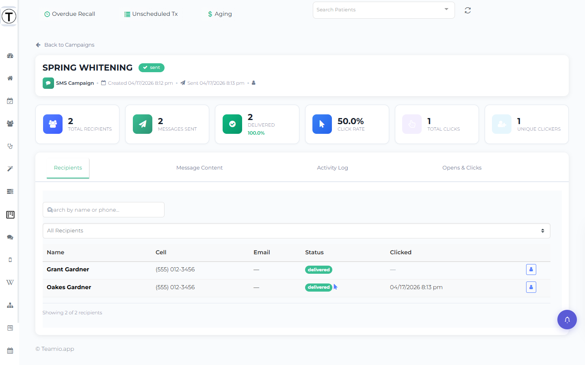Open the Wikipedia W icon in sidebar
The width and height of the screenshot is (585, 365).
[x=10, y=283]
